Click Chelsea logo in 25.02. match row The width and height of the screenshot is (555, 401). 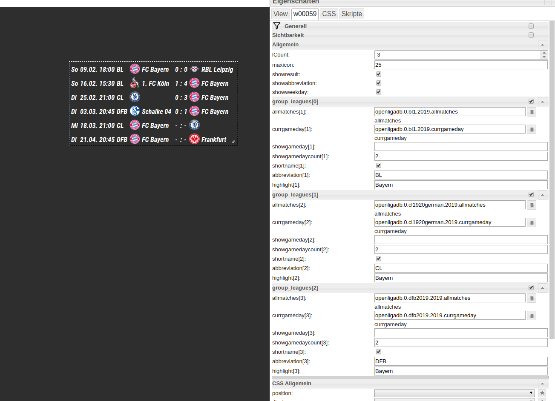pyautogui.click(x=135, y=97)
